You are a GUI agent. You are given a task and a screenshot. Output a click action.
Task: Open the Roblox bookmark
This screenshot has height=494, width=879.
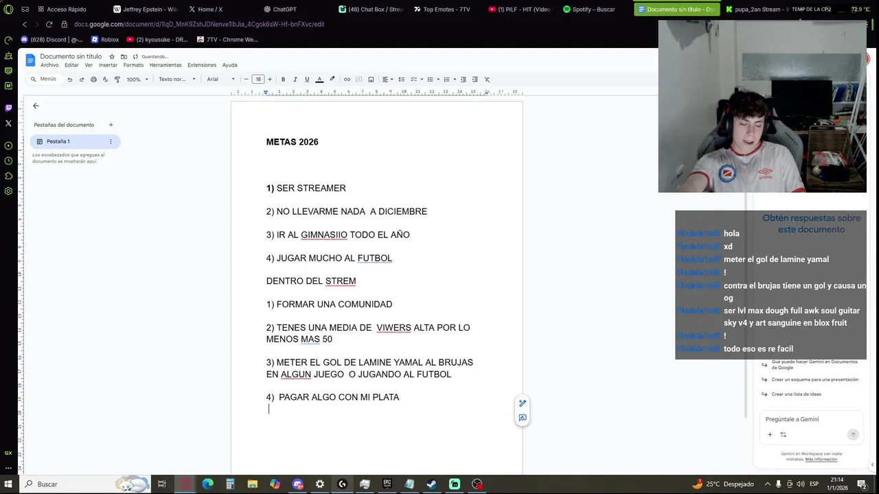click(x=105, y=40)
